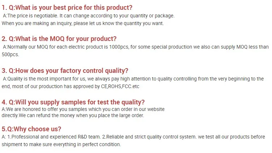
Task: Click the word "website" in the samples answer
Action: (x=155, y=109)
